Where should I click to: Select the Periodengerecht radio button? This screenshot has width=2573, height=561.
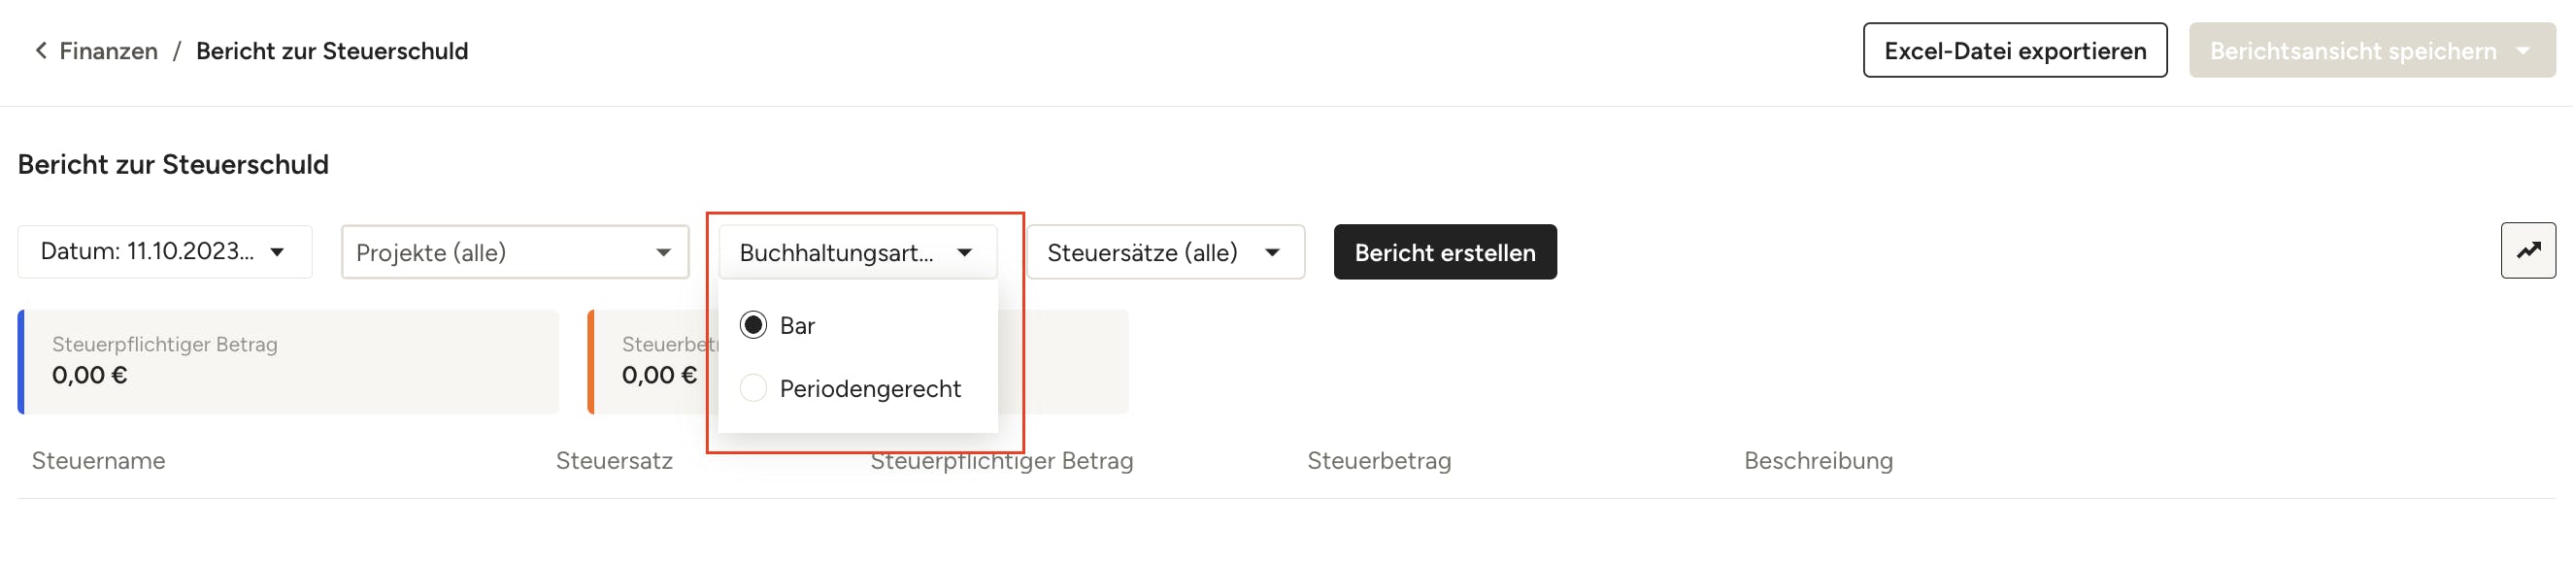click(x=753, y=388)
